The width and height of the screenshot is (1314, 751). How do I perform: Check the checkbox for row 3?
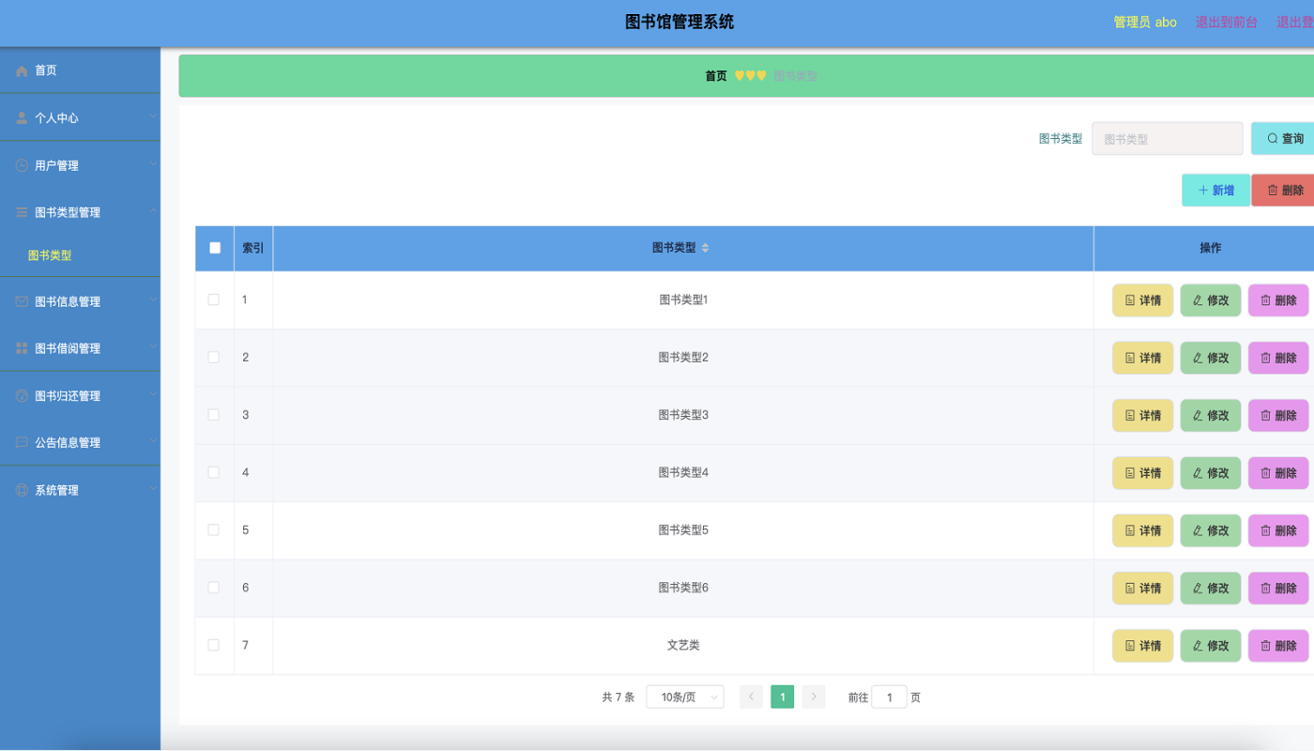(x=214, y=415)
